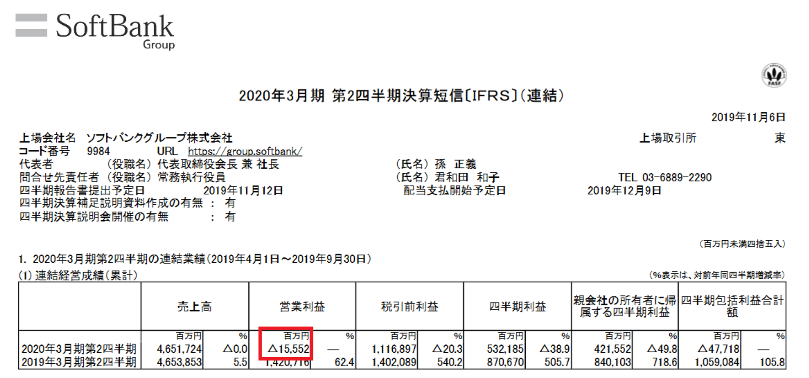Click the owners' profit change 718.6
The height and width of the screenshot is (378, 809).
tap(665, 362)
